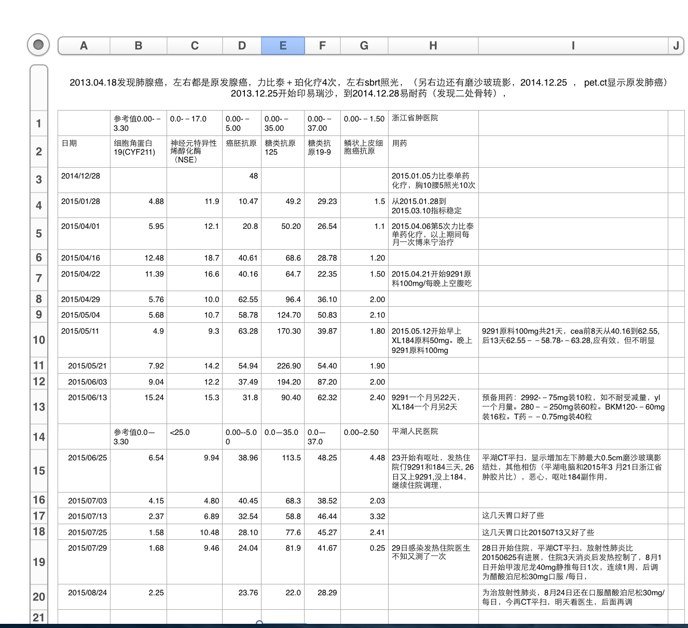This screenshot has height=628, width=688.
Task: Click date cell 2015/08/24
Action: [x=84, y=597]
